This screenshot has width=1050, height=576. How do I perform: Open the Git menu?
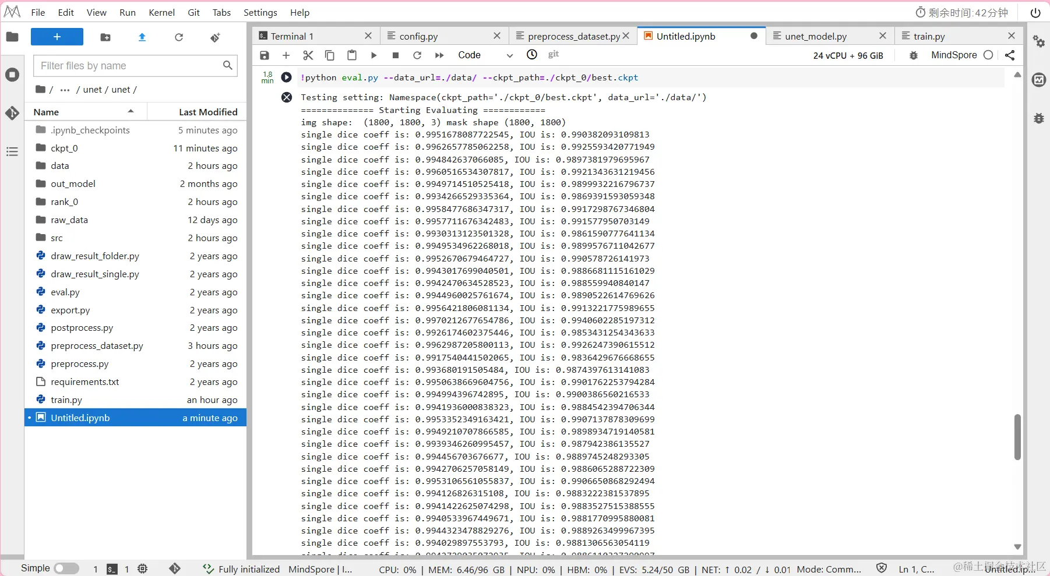(x=194, y=12)
